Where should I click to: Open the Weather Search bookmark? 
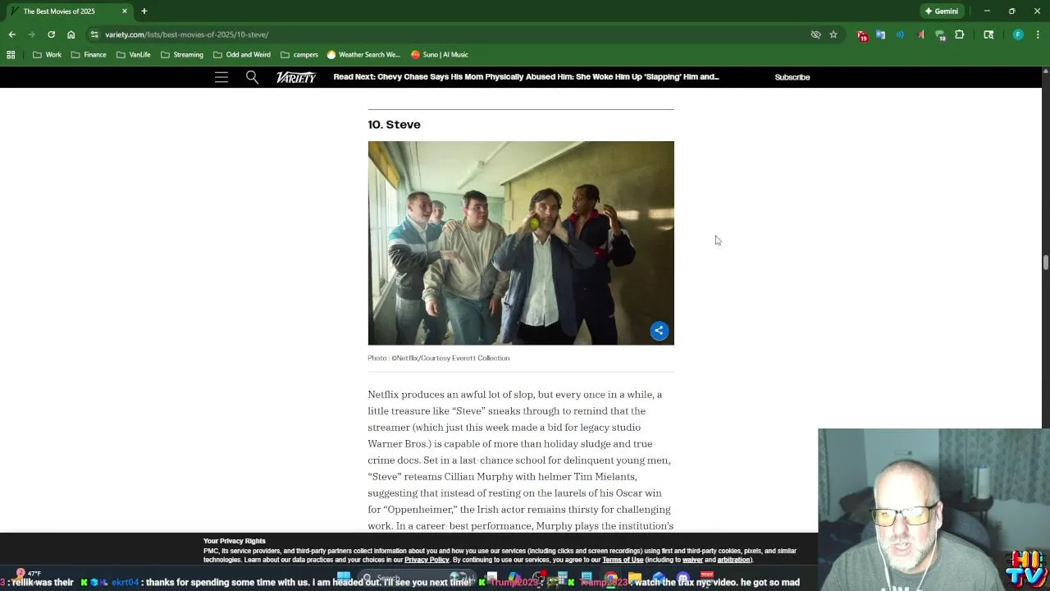point(363,54)
